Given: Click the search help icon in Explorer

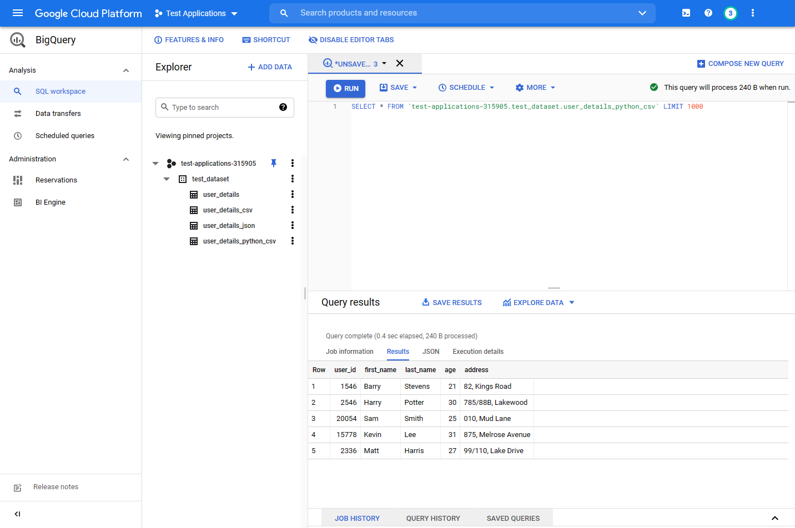Looking at the screenshot, I should (283, 107).
